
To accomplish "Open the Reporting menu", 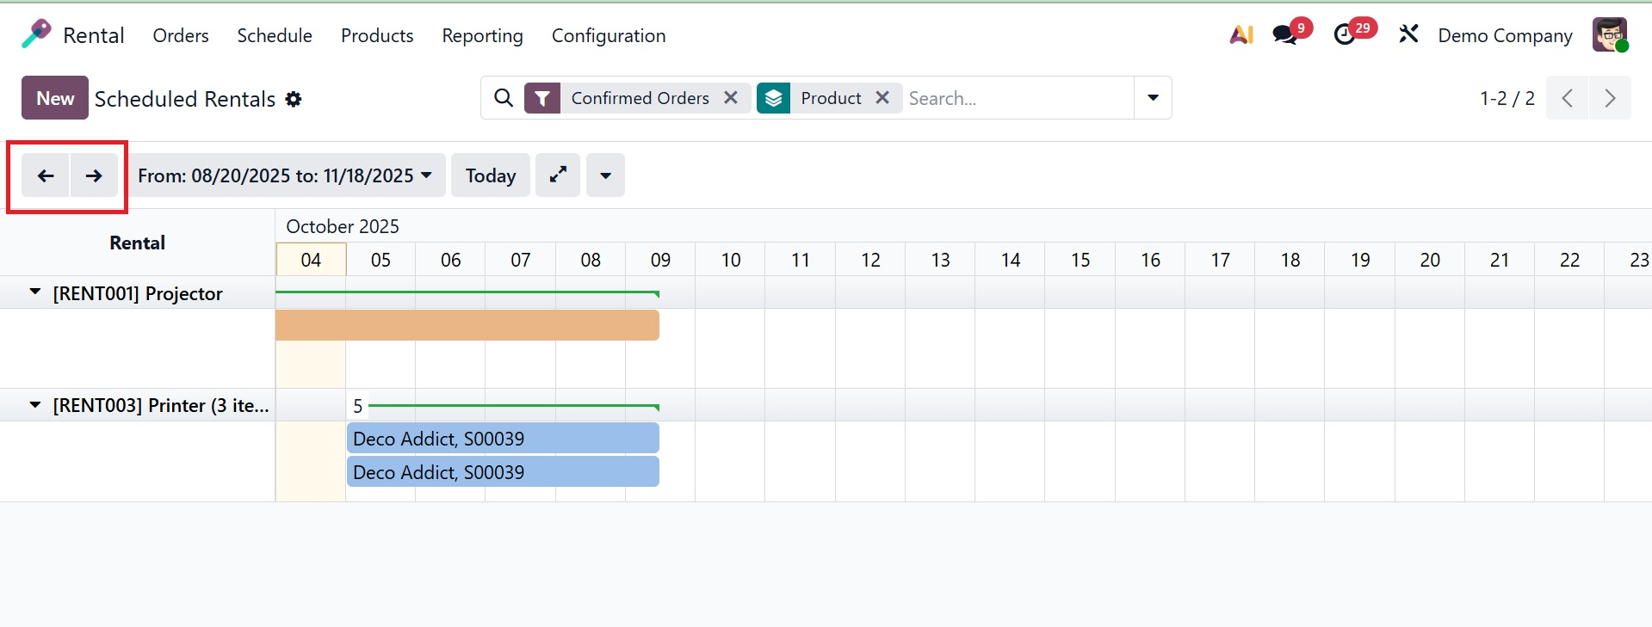I will (x=482, y=35).
